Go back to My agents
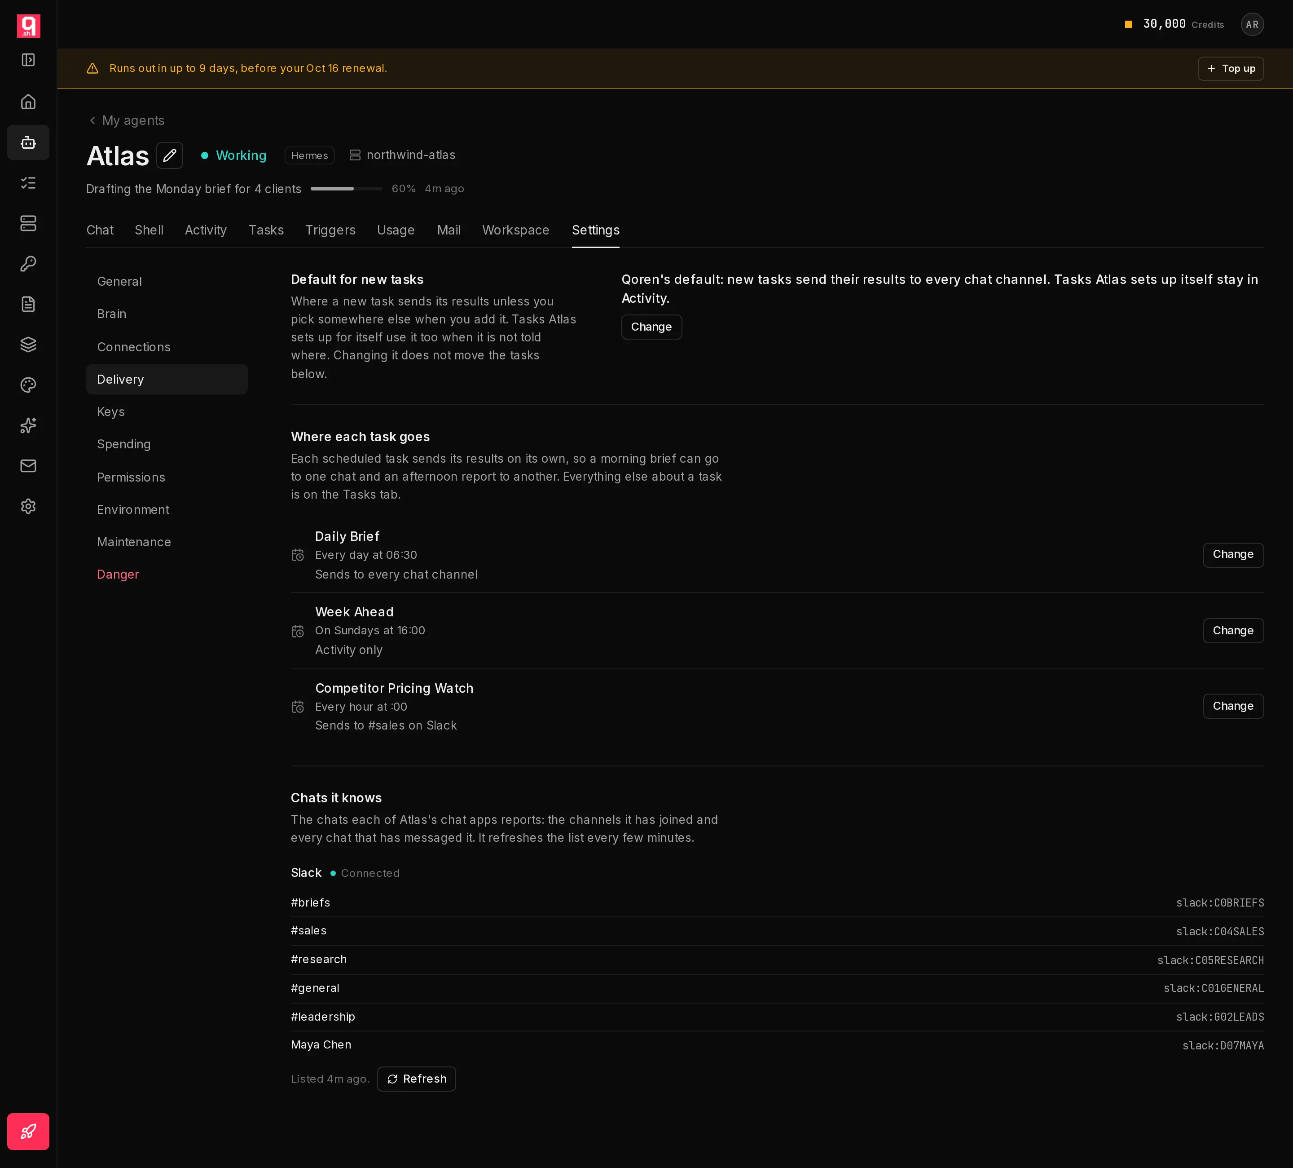This screenshot has height=1168, width=1293. (126, 121)
